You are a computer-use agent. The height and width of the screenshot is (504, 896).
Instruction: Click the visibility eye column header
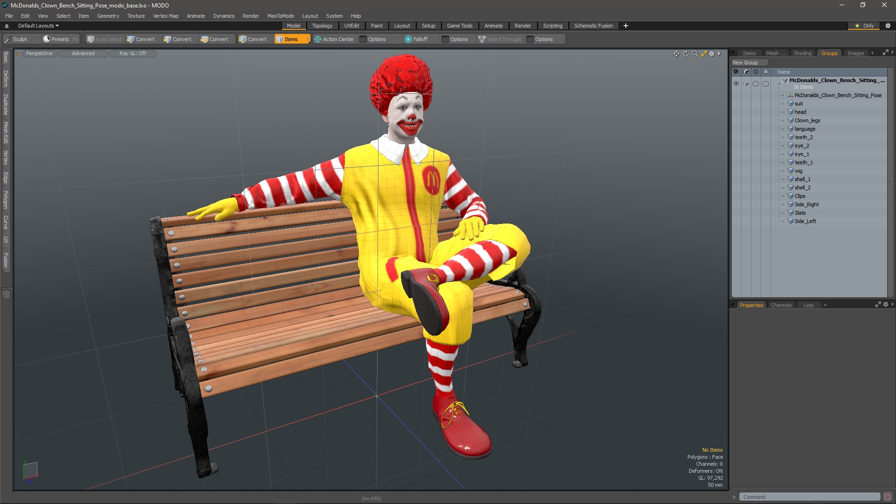[736, 72]
